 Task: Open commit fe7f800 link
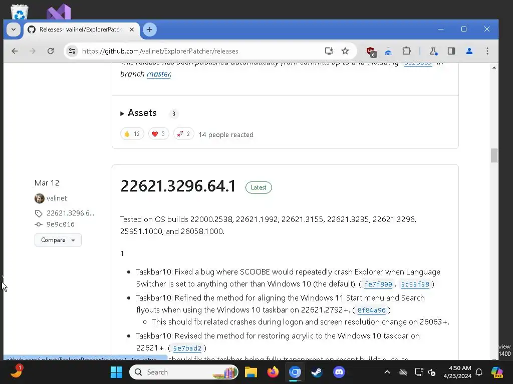pos(378,284)
